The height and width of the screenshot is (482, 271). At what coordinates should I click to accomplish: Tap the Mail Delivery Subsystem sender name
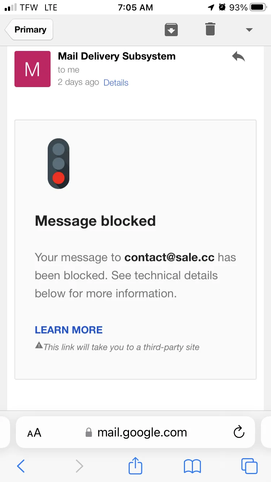(117, 56)
